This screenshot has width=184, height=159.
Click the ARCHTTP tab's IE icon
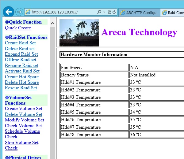click(x=123, y=13)
